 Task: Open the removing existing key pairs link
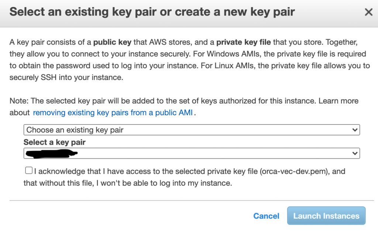(113, 113)
